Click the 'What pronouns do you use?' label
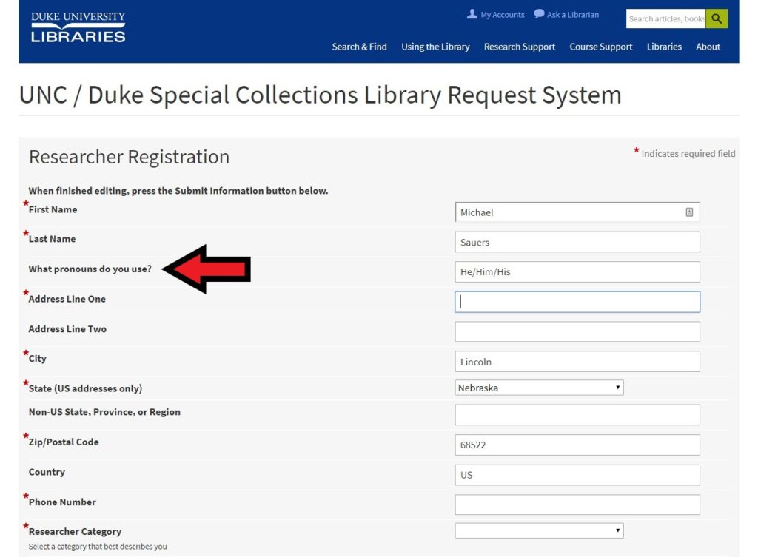Viewport: 758px width, 557px height. pos(90,269)
